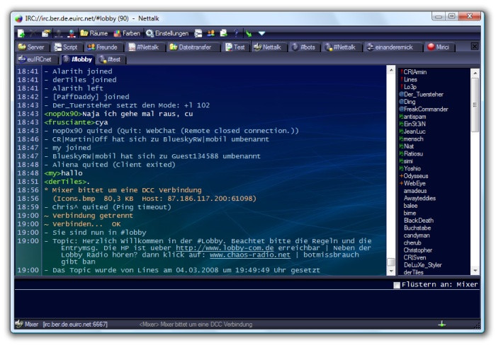Open the #Nettalk tab with hash icon
This screenshot has width=496, height=345.
click(x=342, y=47)
